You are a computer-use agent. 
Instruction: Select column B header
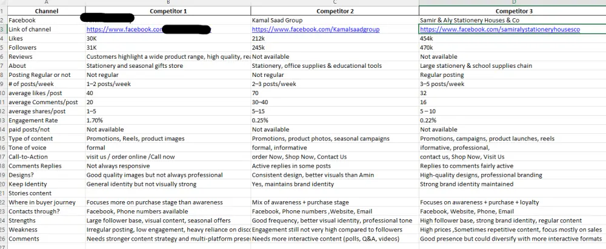tap(167, 2)
